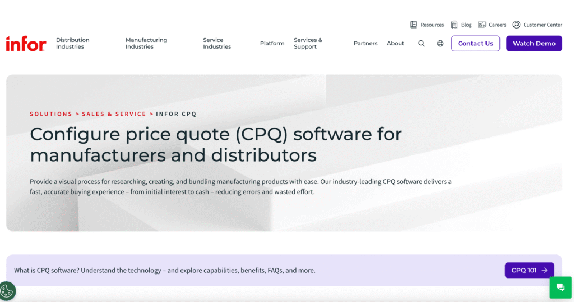Screen dimensions: 574x302
Task: Open Distribution Industries menu
Action: tap(72, 44)
